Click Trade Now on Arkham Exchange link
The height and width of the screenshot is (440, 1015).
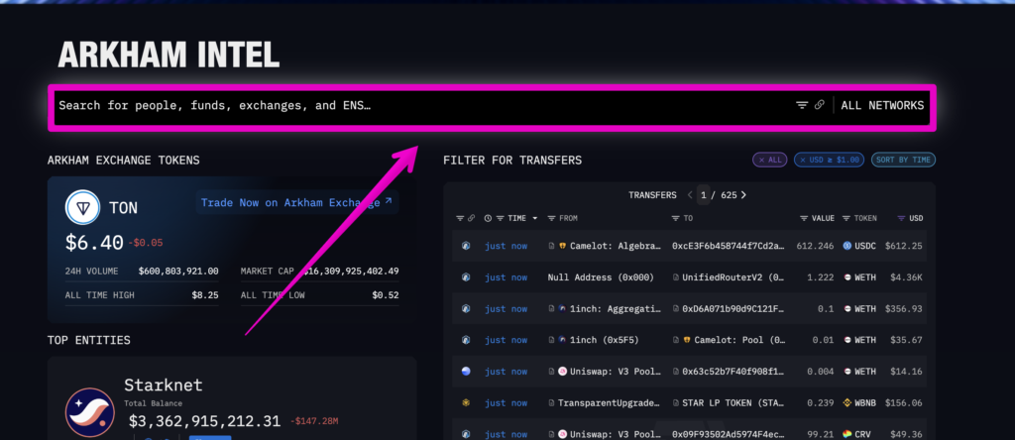click(x=295, y=202)
